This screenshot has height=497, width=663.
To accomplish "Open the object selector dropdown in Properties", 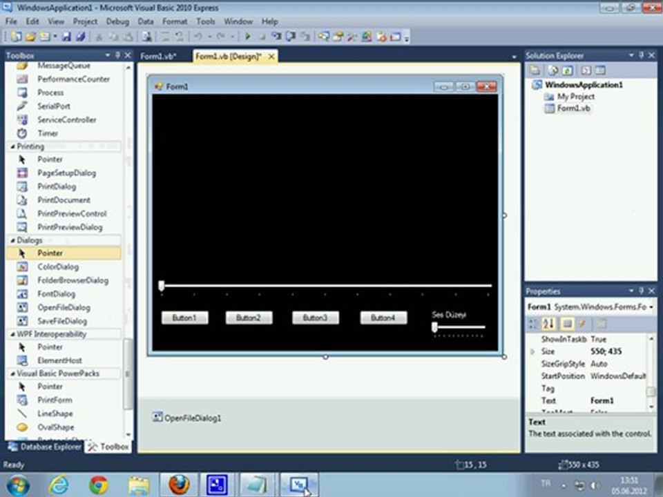I will 651,307.
